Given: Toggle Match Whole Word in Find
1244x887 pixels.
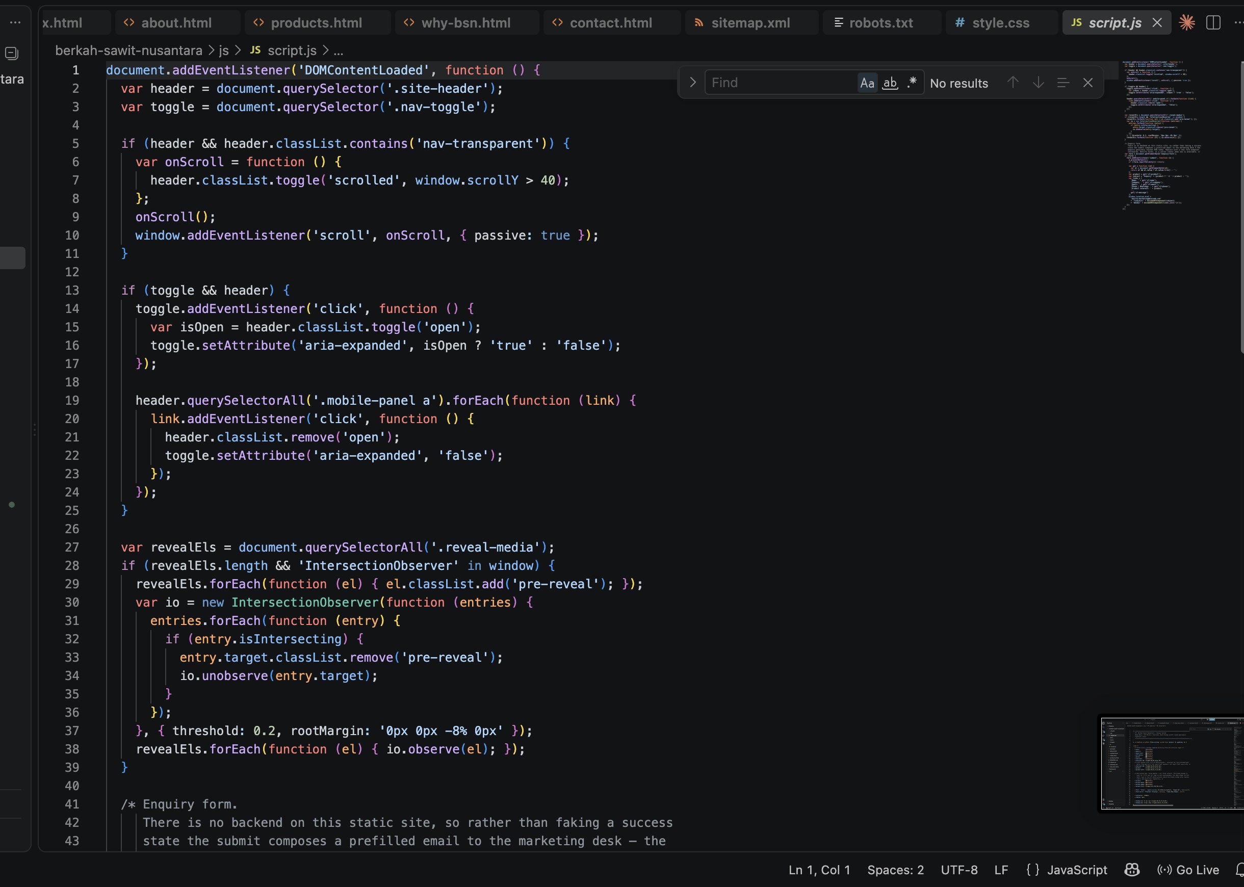Looking at the screenshot, I should (x=890, y=83).
